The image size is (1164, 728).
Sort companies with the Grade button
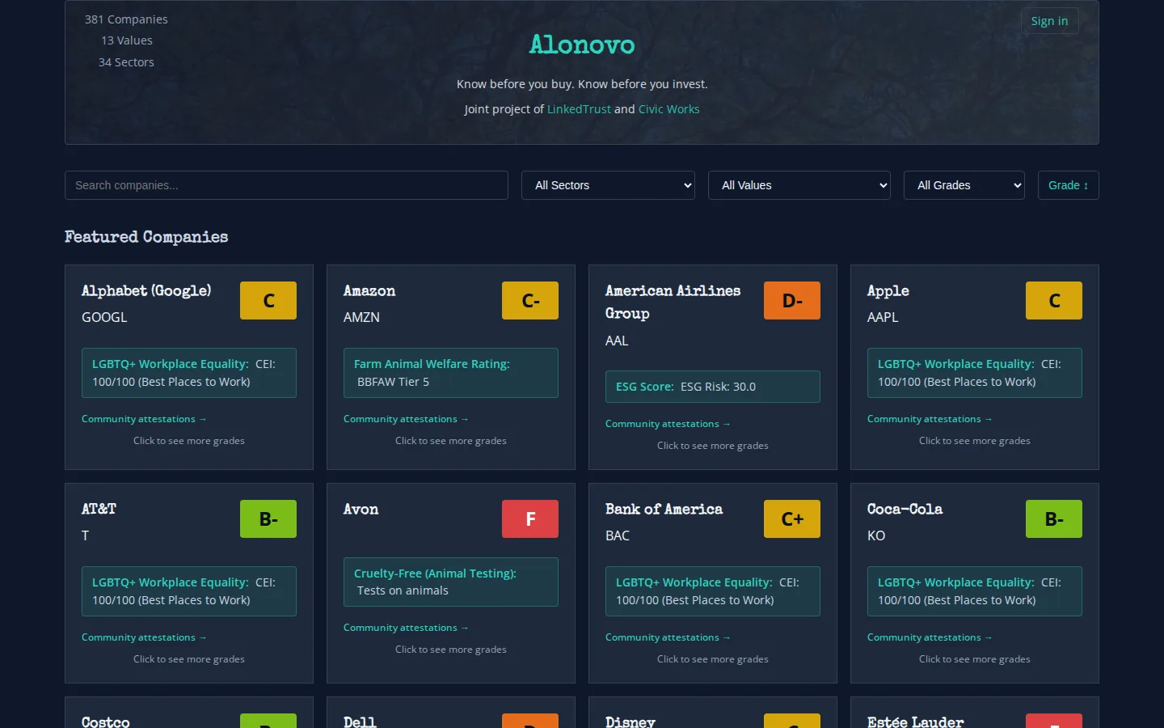(x=1068, y=185)
